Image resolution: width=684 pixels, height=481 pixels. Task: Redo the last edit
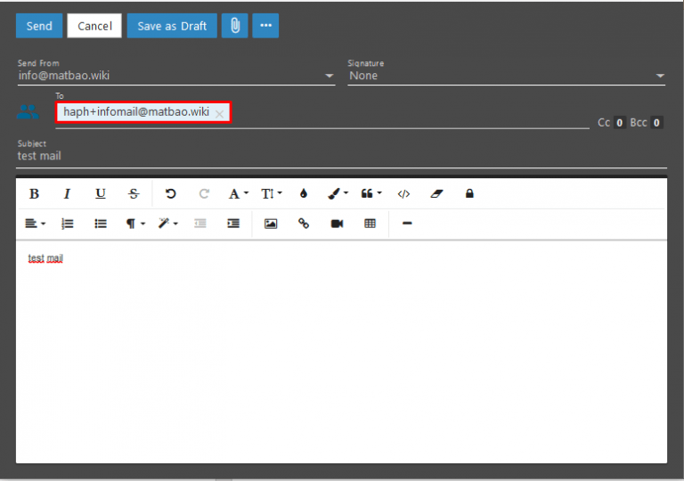[204, 193]
